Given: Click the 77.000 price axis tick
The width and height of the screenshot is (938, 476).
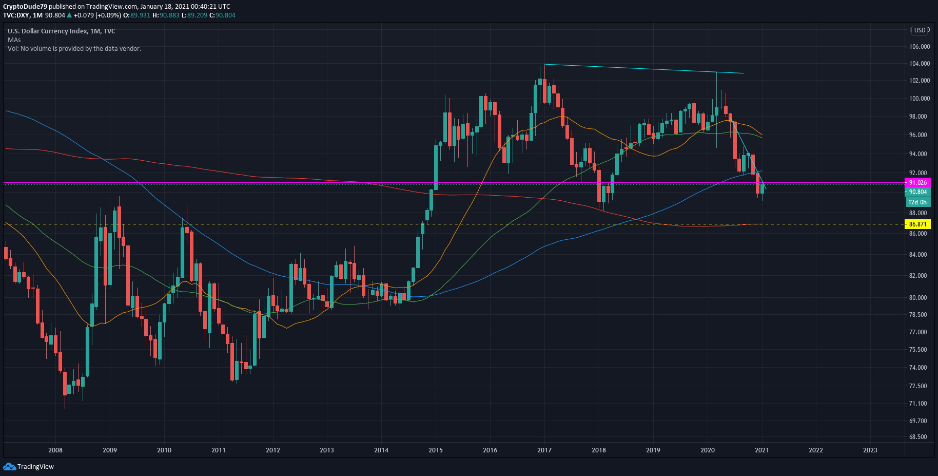Looking at the screenshot, I should 918,332.
